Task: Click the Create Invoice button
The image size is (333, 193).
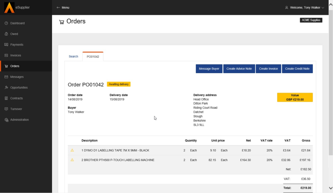Action: click(x=268, y=69)
